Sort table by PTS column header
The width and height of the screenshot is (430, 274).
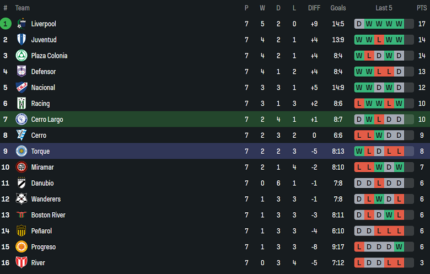(422, 8)
